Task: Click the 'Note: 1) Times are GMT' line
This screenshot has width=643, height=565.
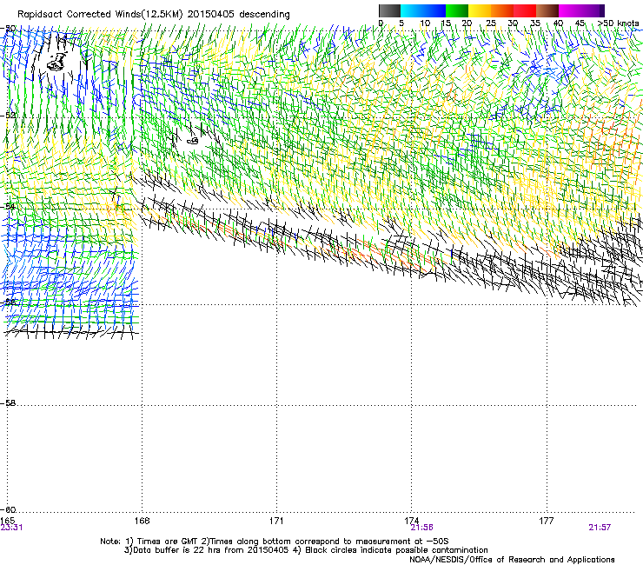Action: (x=274, y=542)
